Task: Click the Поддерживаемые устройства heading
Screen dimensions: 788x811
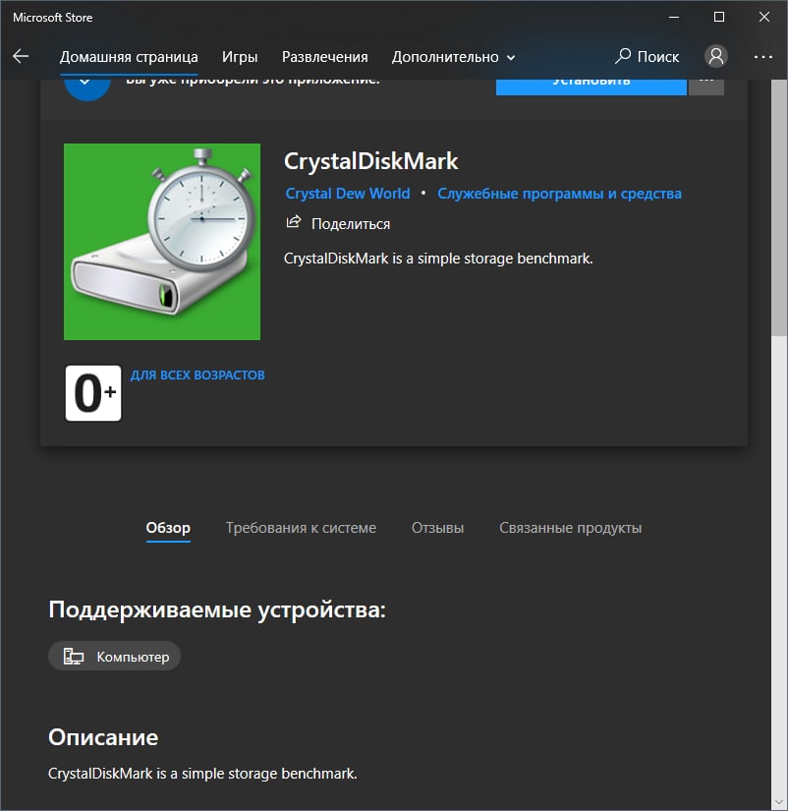Action: click(217, 609)
